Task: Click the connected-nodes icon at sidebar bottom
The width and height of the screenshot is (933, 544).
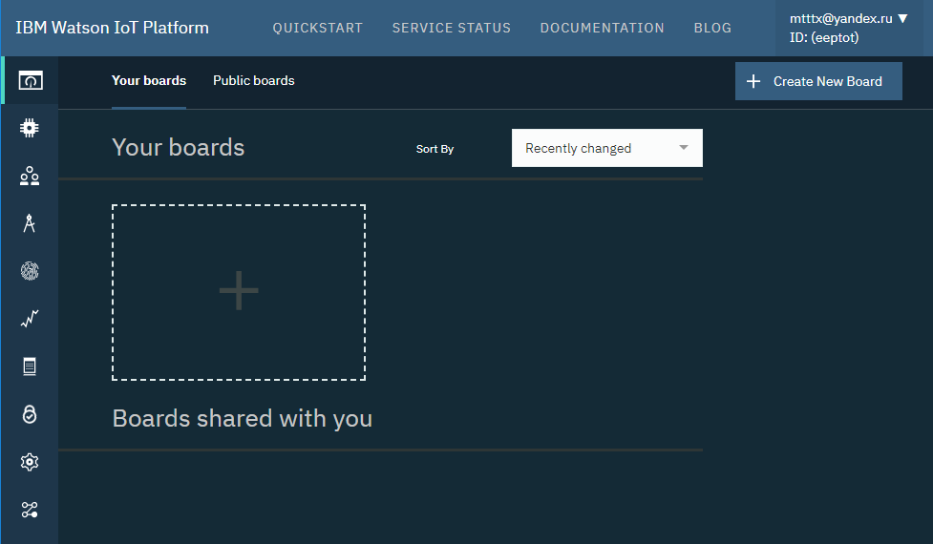Action: (x=30, y=510)
